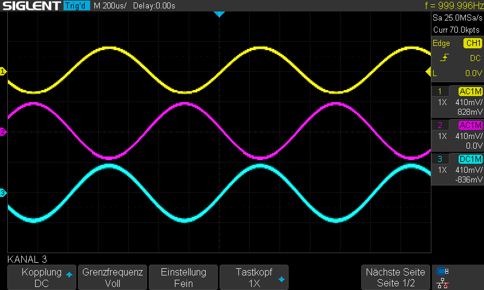
Task: Toggle the Trig'd trigger status indicator
Action: (76, 5)
